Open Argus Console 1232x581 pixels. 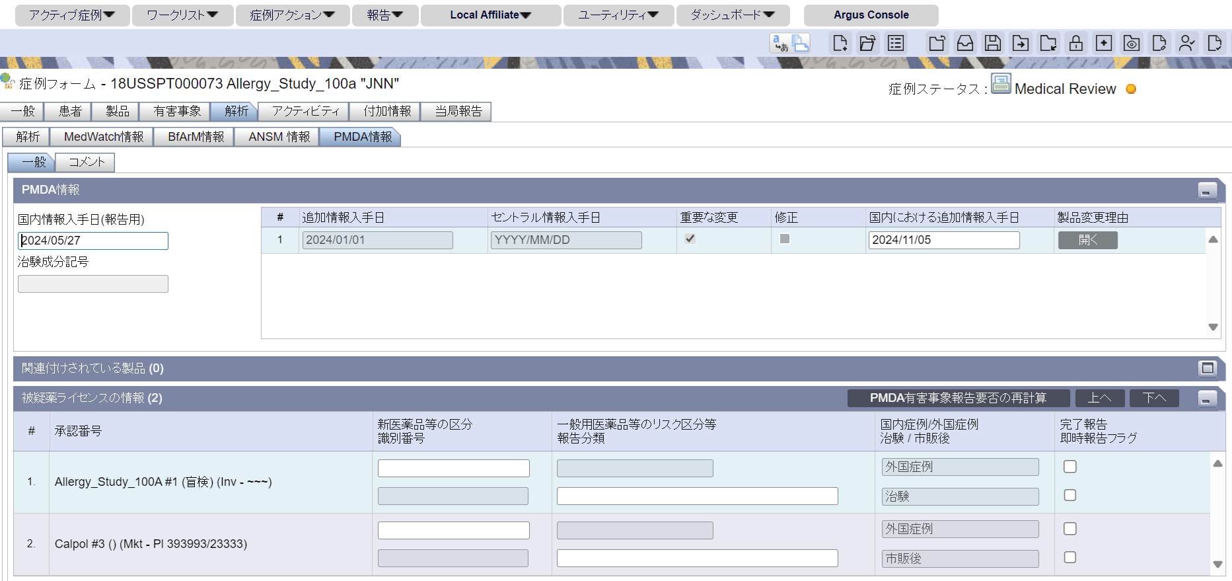point(871,15)
